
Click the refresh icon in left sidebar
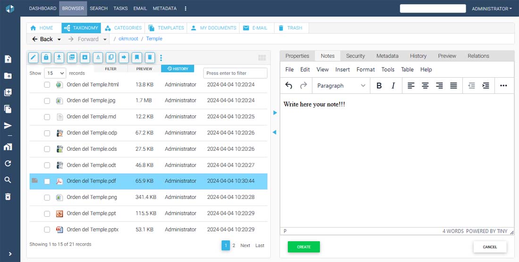pyautogui.click(x=8, y=164)
